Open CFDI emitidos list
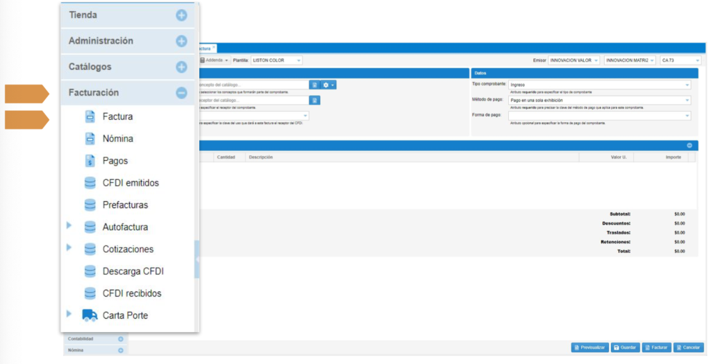The height and width of the screenshot is (364, 711). tap(131, 183)
